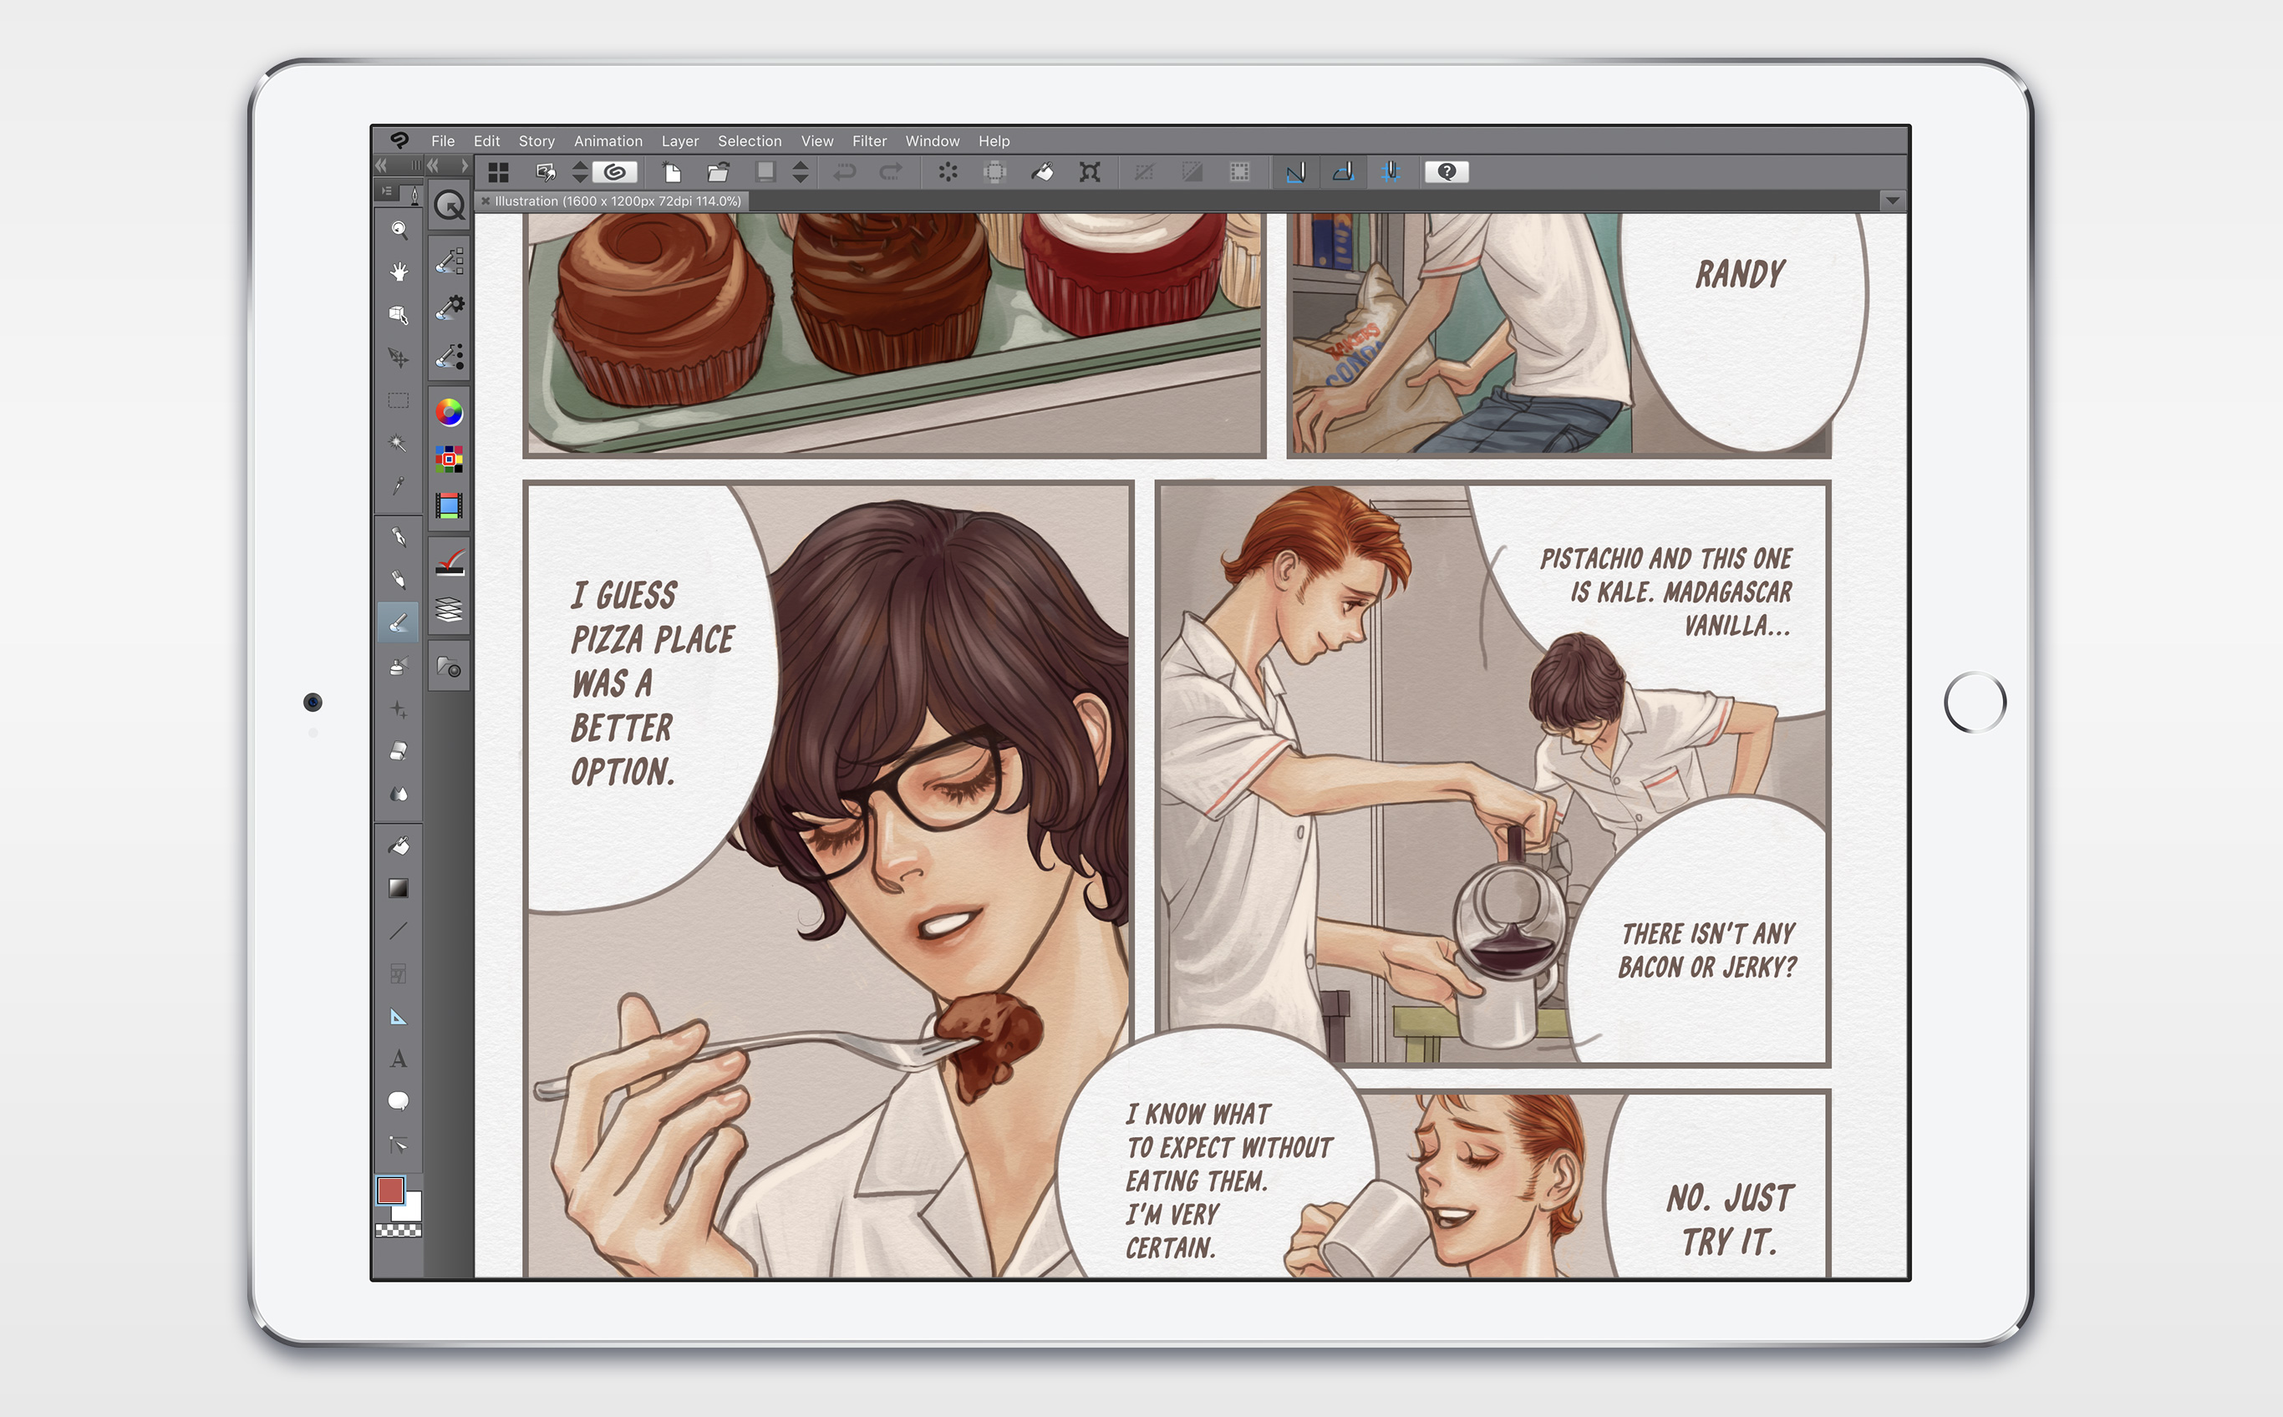Select the red main drawing color swatch
2283x1417 pixels.
tap(390, 1191)
